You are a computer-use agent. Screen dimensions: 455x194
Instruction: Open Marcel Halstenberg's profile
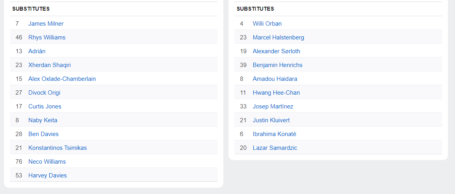pyautogui.click(x=278, y=37)
